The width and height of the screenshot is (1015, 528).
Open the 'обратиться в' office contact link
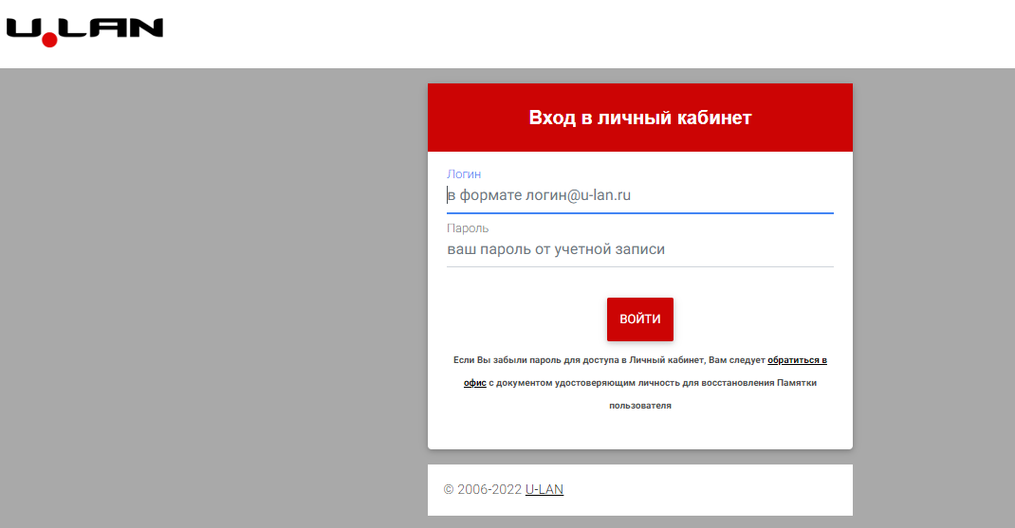797,360
